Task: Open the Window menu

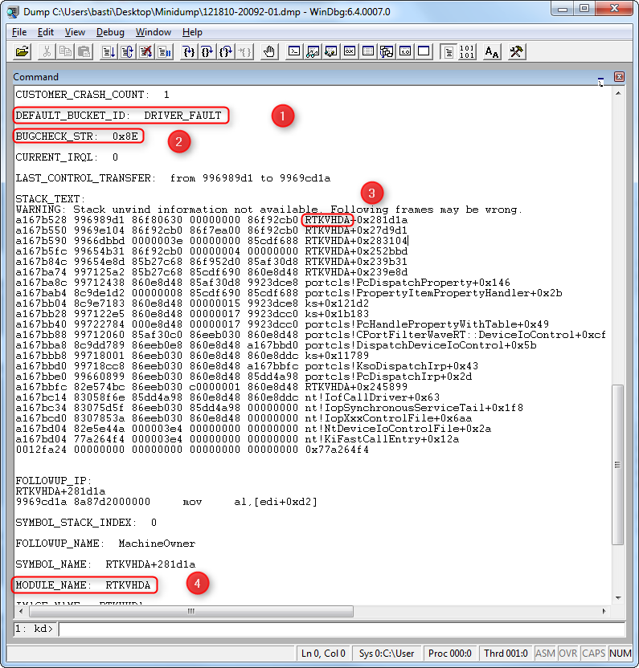Action: (153, 32)
